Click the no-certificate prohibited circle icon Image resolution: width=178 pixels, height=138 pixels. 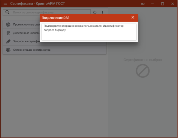click(143, 71)
